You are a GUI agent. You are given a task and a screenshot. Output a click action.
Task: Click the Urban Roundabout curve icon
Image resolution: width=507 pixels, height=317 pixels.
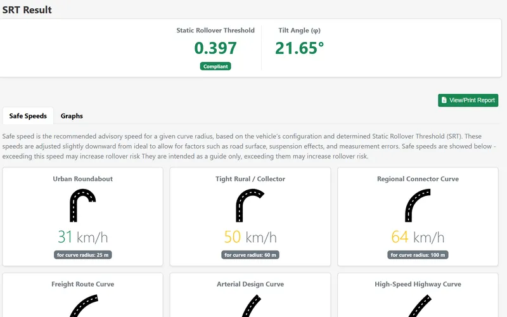click(83, 205)
